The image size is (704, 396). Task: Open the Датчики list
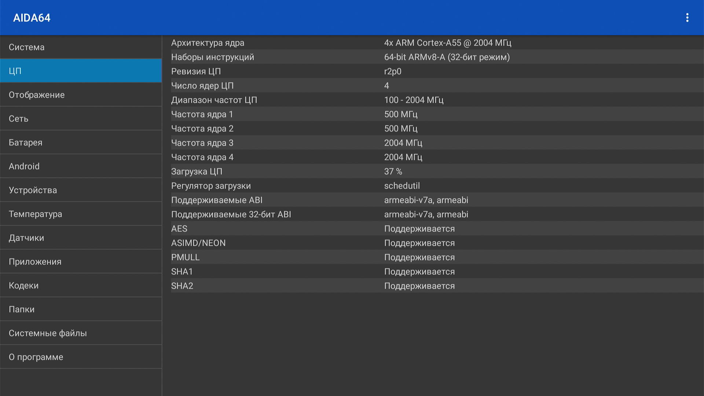tap(81, 238)
